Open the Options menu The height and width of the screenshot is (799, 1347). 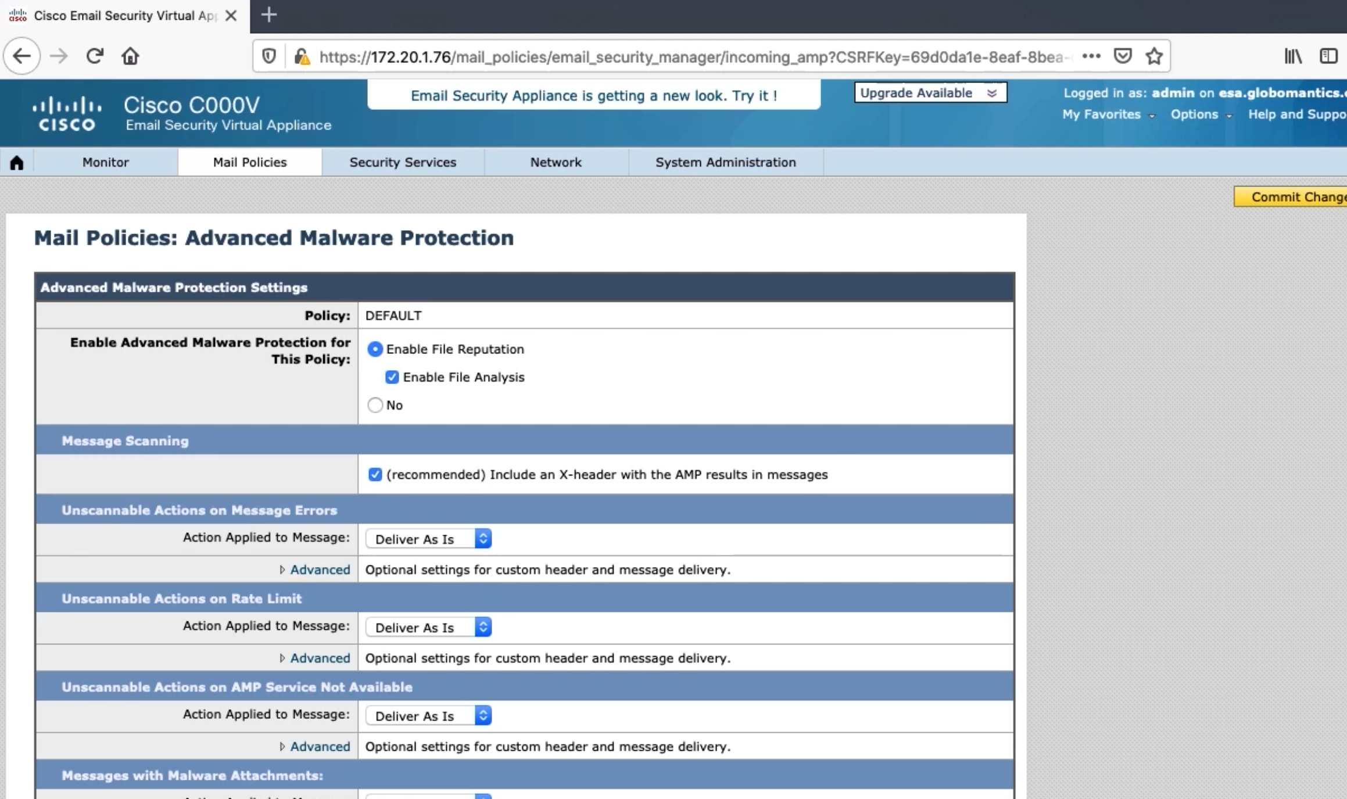tap(1201, 114)
